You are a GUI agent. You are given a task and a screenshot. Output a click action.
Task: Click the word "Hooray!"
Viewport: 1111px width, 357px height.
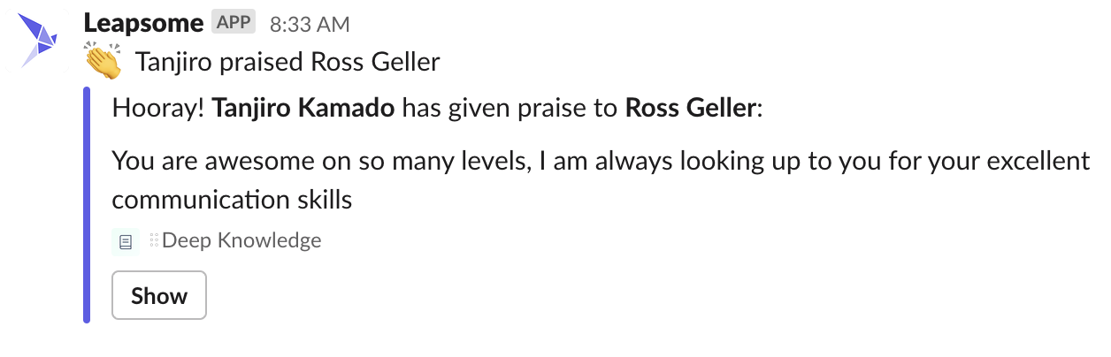click(159, 110)
